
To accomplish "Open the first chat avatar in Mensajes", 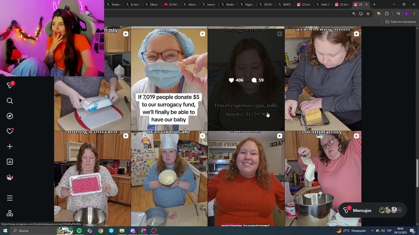I will [382, 210].
